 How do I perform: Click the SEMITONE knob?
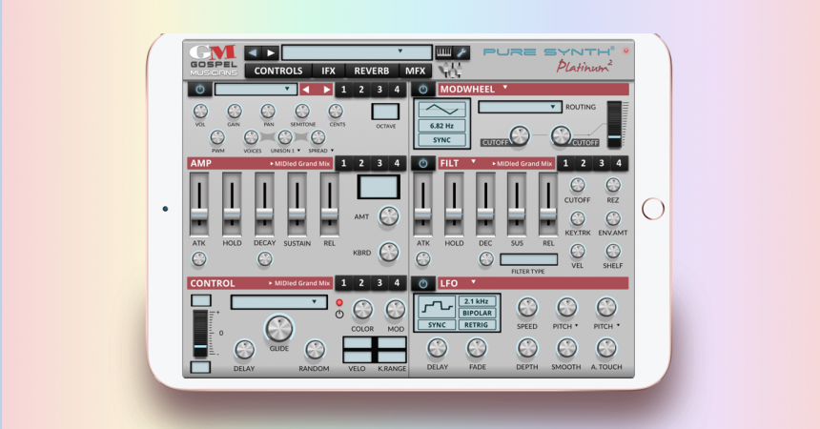click(302, 112)
